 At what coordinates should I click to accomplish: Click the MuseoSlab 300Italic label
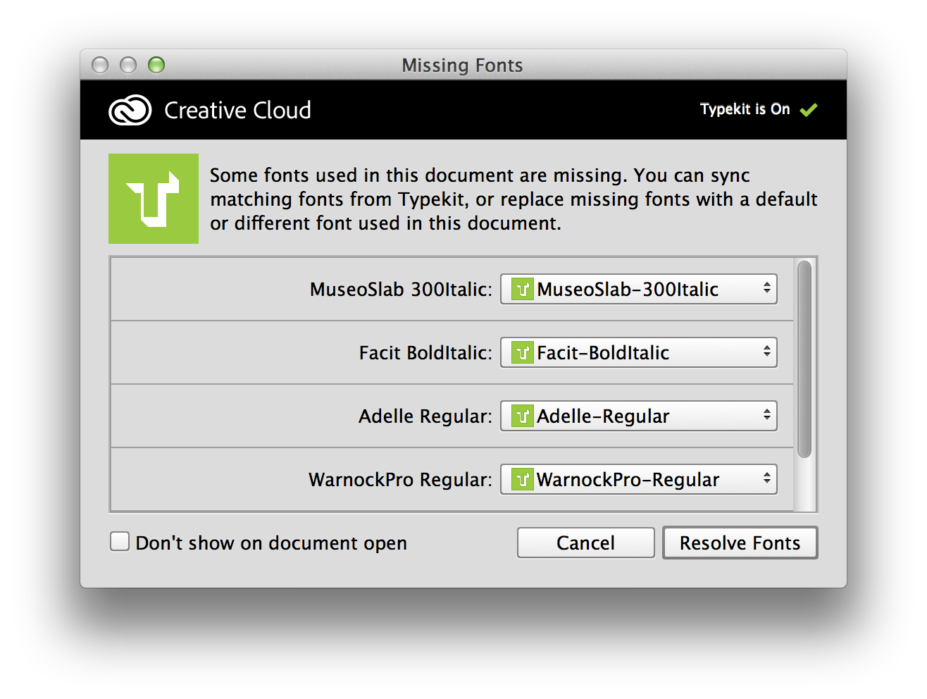[x=401, y=290]
